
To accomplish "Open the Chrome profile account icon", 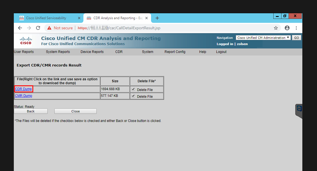I will click(x=287, y=28).
